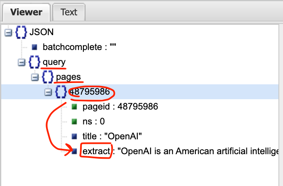
Task: Select the extract text row
Action: pos(181,151)
